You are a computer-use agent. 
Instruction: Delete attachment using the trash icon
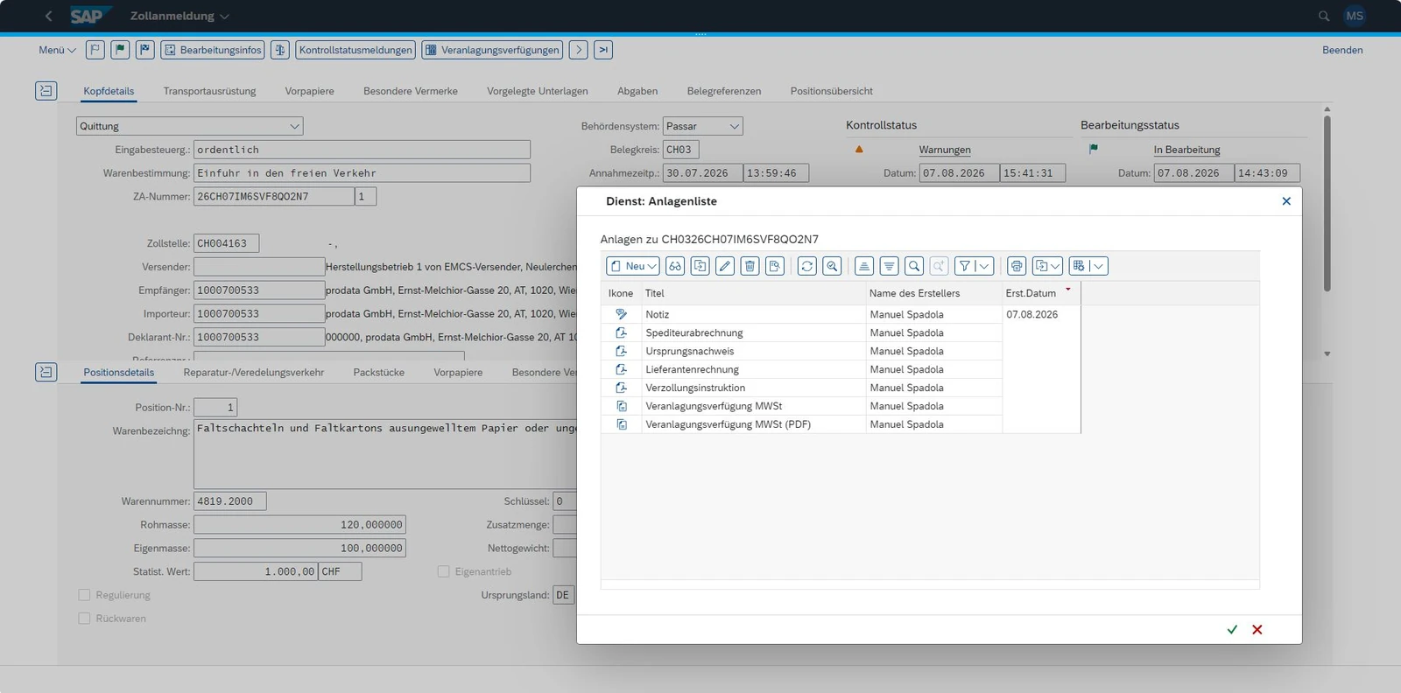point(750,266)
